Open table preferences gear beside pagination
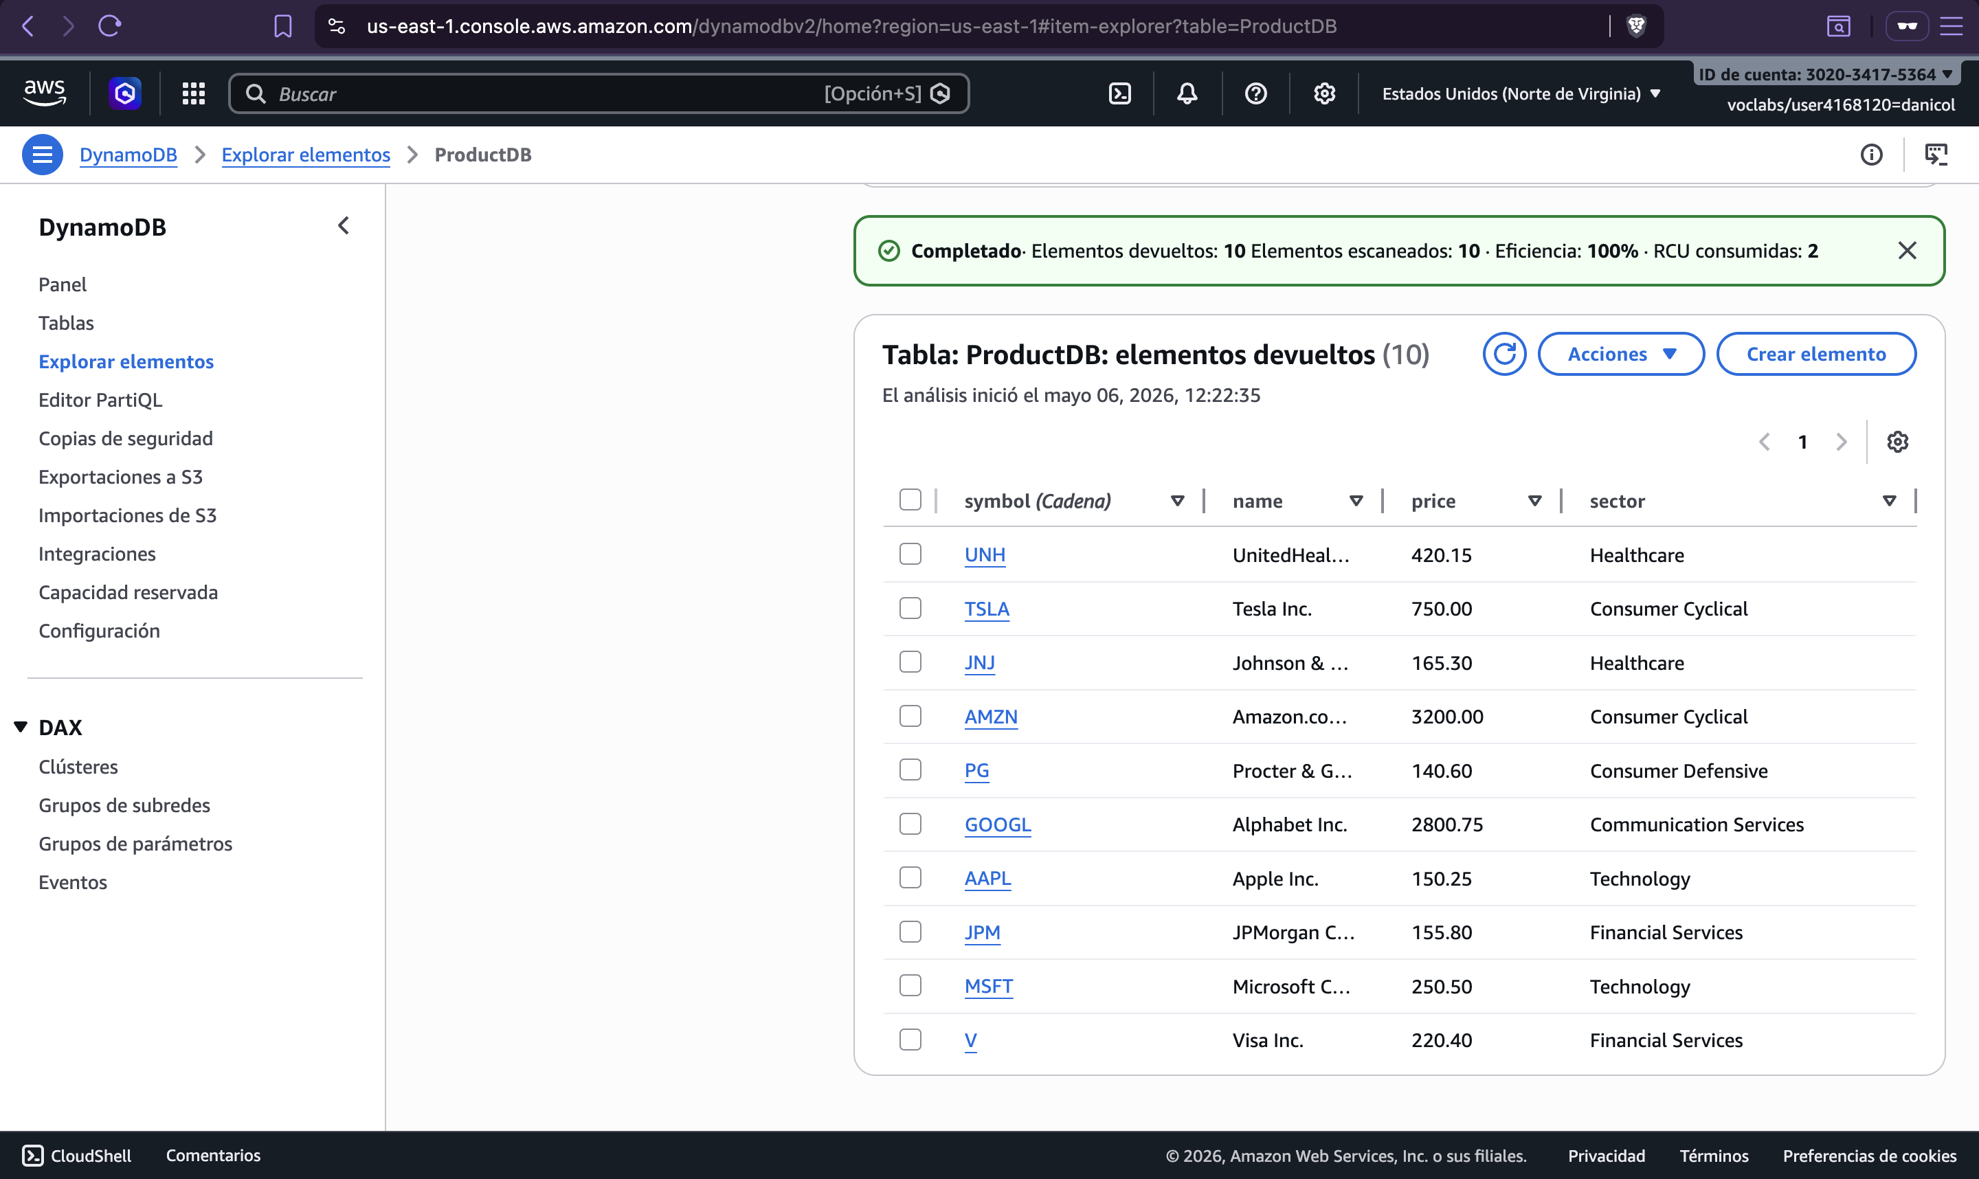1979x1179 pixels. [x=1897, y=442]
